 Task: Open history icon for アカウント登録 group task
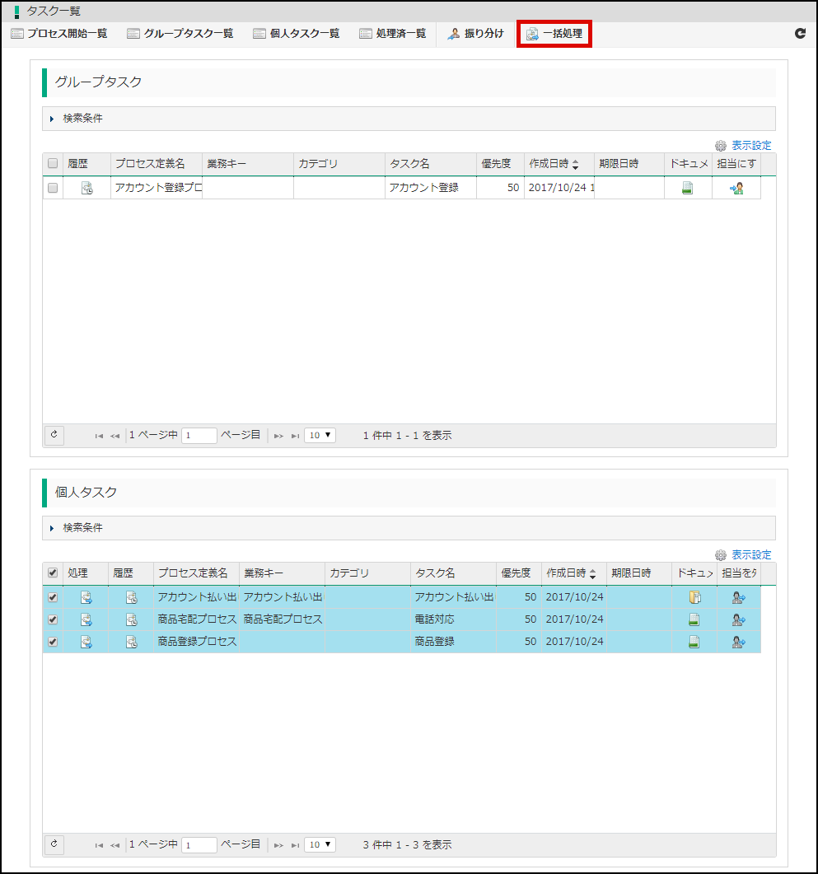pyautogui.click(x=87, y=188)
